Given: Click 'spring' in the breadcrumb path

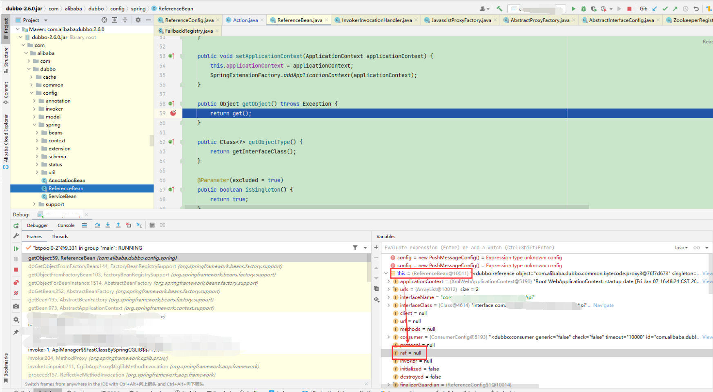Looking at the screenshot, I should click(138, 9).
